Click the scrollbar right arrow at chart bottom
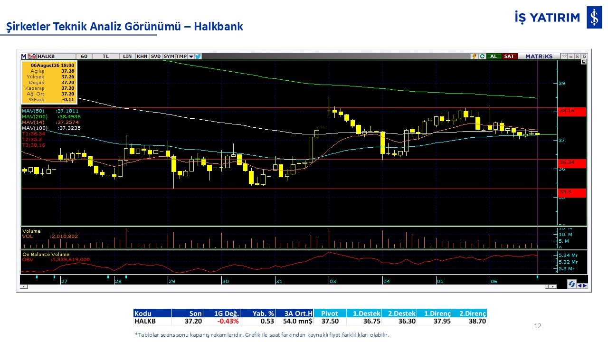This screenshot has height=342, width=608. click(x=553, y=286)
